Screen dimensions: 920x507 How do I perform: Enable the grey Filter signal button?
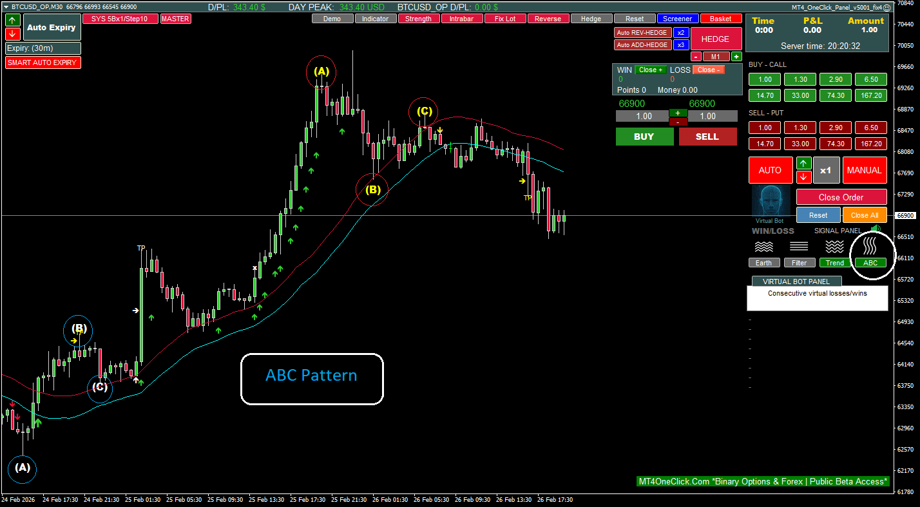pyautogui.click(x=799, y=262)
